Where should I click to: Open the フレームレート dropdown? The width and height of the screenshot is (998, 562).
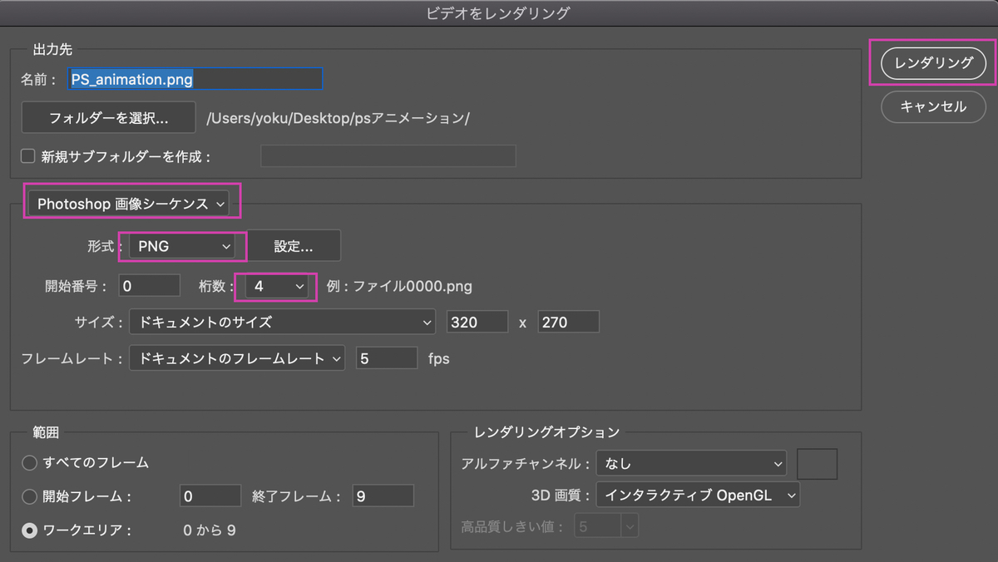click(x=236, y=357)
